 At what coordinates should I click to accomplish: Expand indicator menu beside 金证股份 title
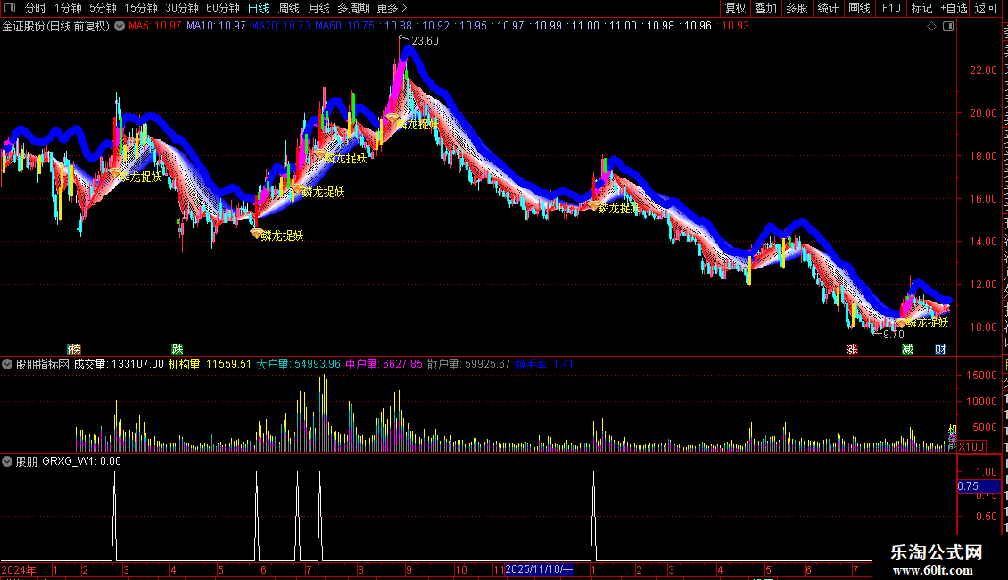pos(120,27)
